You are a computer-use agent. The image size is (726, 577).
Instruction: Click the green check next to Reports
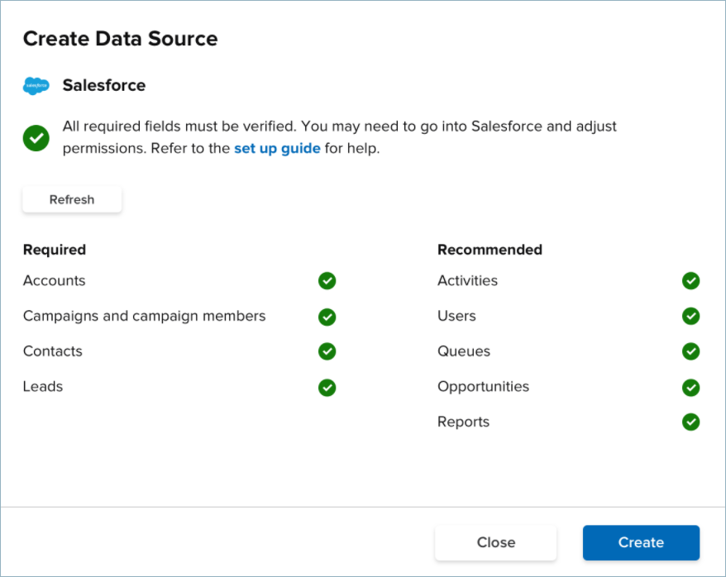tap(690, 422)
